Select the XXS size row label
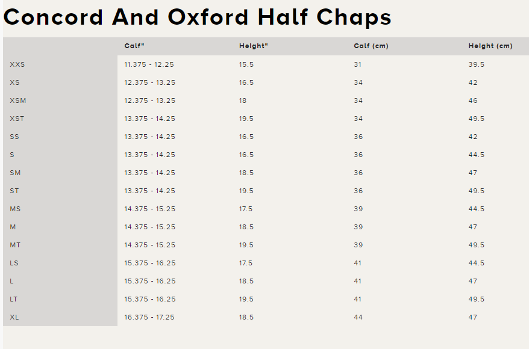This screenshot has width=529, height=349. pos(17,64)
